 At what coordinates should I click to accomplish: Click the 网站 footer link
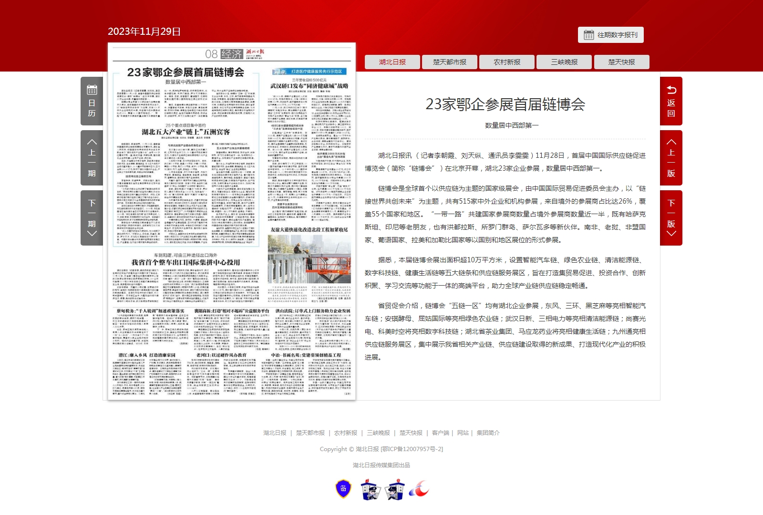(463, 433)
